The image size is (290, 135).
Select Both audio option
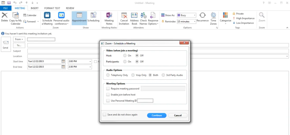[x=150, y=75]
